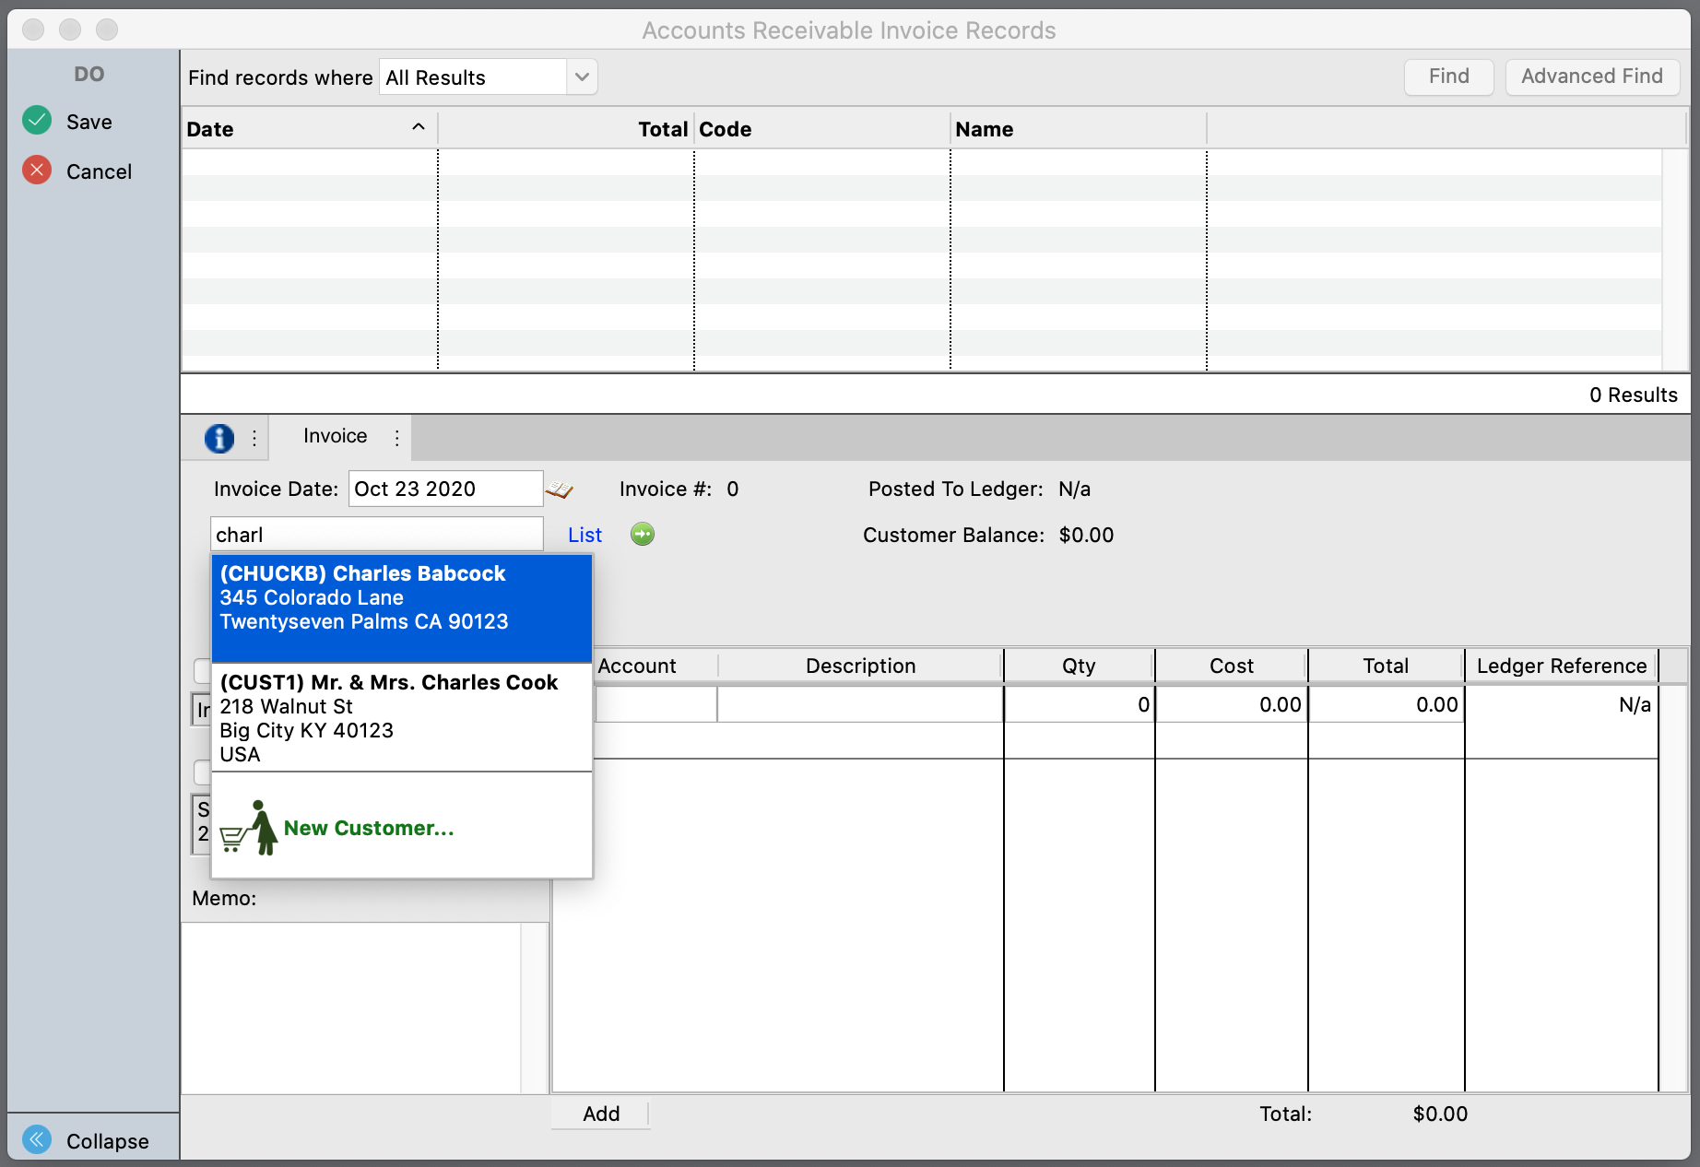Viewport: 1700px width, 1167px height.
Task: Click into the Invoice Date field
Action: (444, 489)
